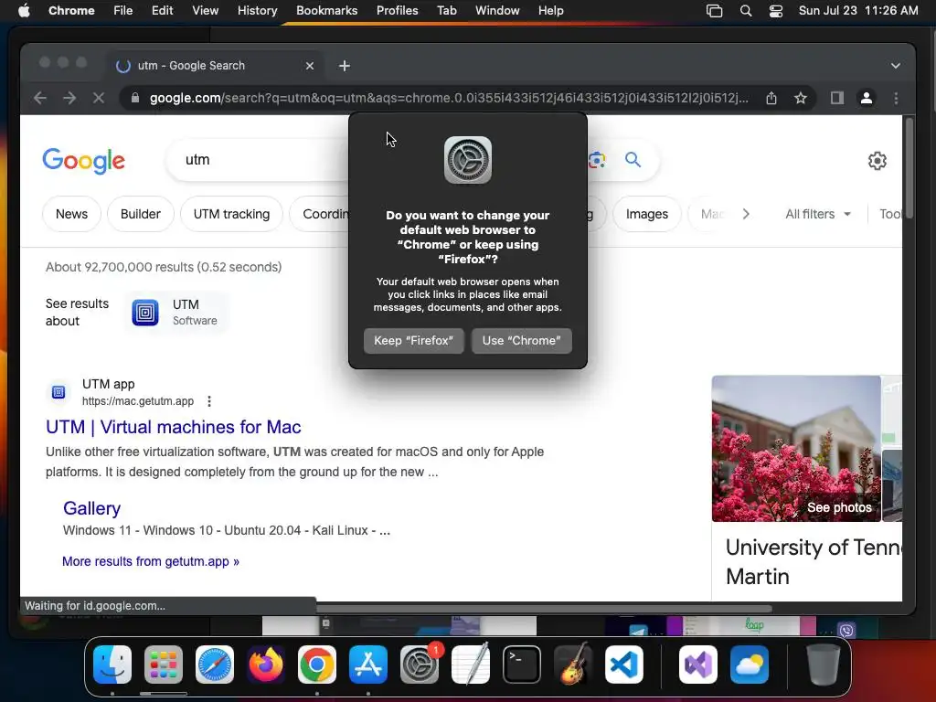
Task: Open the Chrome application menu
Action: [x=71, y=10]
